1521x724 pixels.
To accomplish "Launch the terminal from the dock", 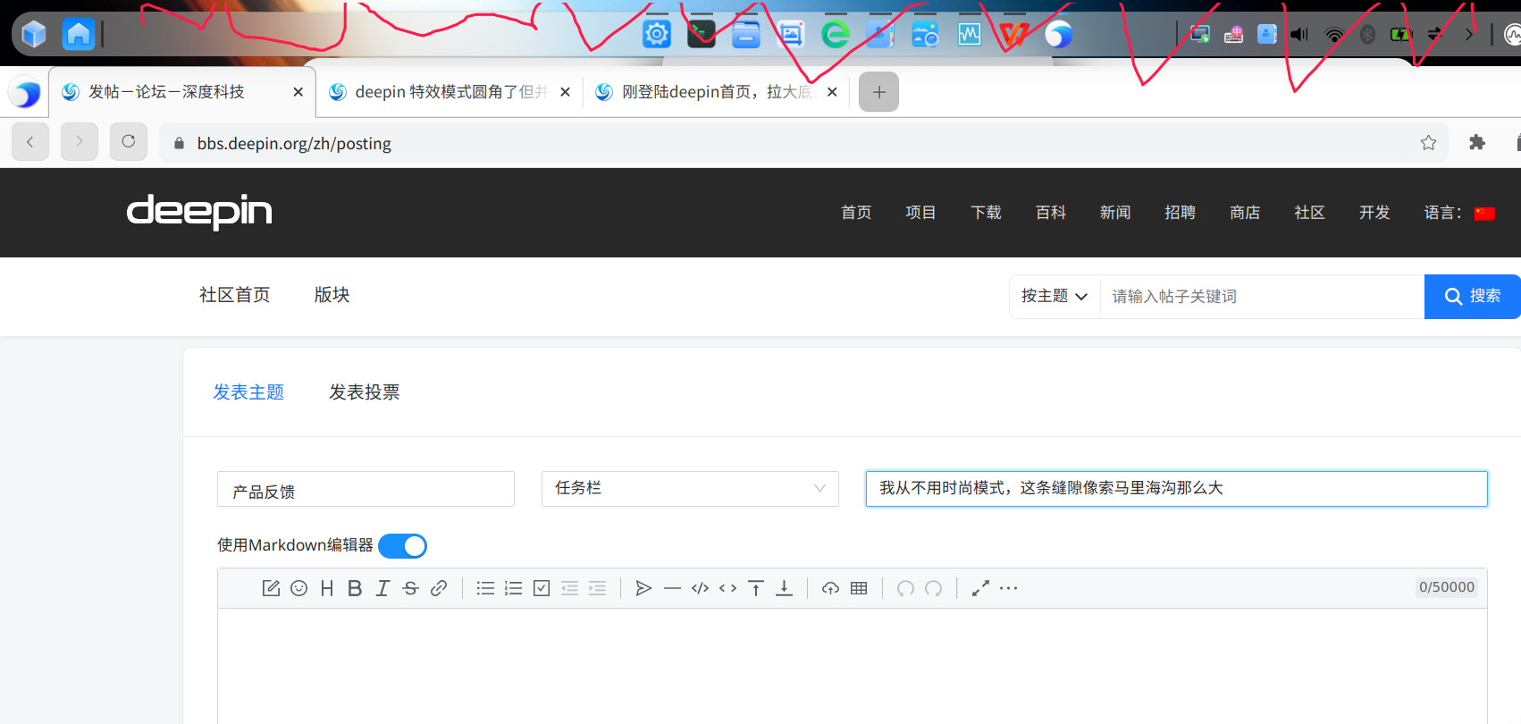I will click(x=702, y=34).
